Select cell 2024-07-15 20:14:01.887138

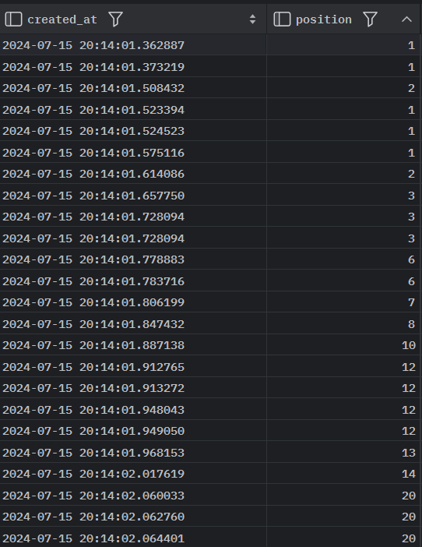pyautogui.click(x=133, y=345)
